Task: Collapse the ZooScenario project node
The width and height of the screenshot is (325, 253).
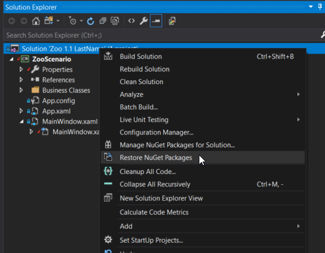Action: [x=11, y=59]
